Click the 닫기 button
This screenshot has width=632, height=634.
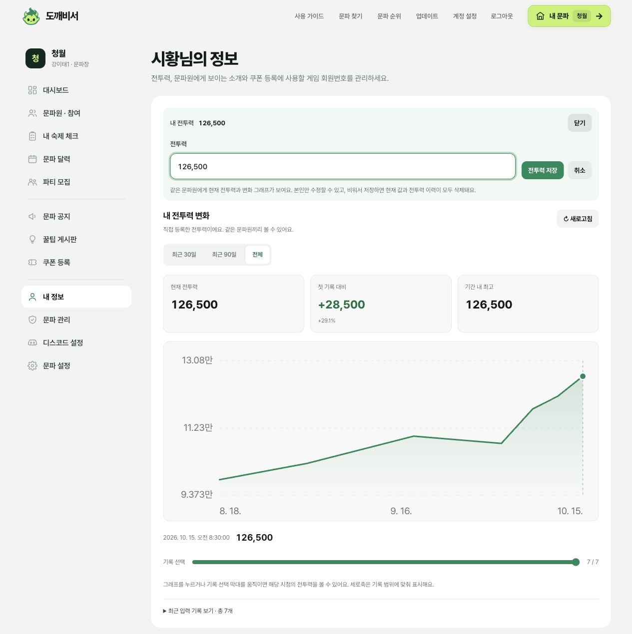pyautogui.click(x=580, y=123)
